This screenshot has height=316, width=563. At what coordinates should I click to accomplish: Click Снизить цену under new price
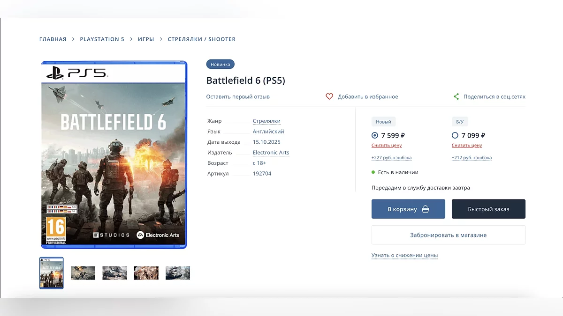click(387, 146)
